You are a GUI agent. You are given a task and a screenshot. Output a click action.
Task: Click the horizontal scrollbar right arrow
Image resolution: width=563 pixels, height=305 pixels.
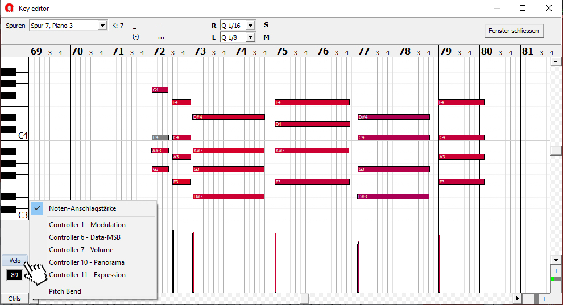point(517,299)
